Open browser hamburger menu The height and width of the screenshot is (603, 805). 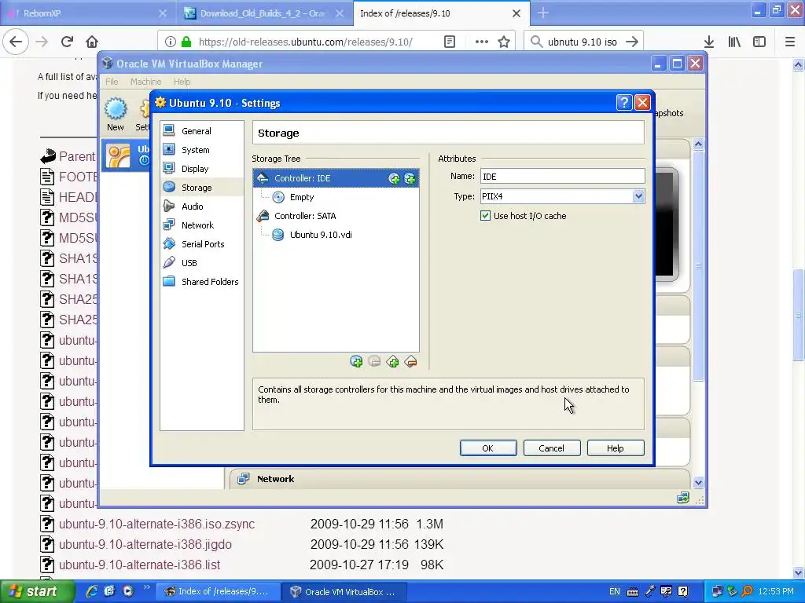pyautogui.click(x=790, y=42)
